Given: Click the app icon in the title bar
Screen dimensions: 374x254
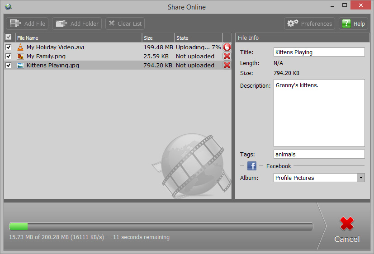Looking at the screenshot, I should point(8,7).
